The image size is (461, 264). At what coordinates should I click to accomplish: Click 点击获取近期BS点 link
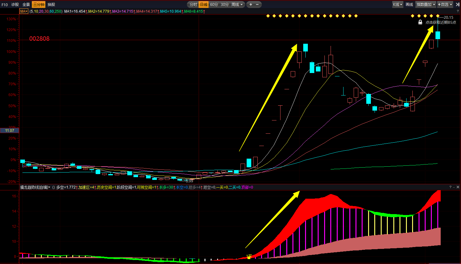pyautogui.click(x=441, y=22)
